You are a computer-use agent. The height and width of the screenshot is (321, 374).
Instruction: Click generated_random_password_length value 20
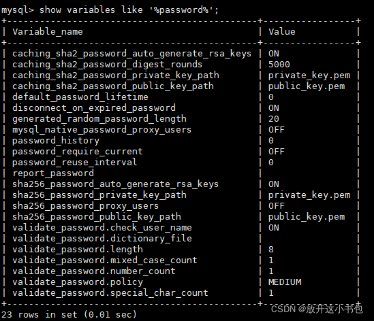[274, 119]
